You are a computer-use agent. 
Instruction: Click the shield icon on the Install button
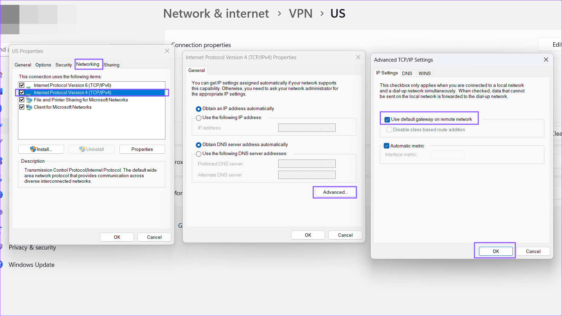(33, 149)
